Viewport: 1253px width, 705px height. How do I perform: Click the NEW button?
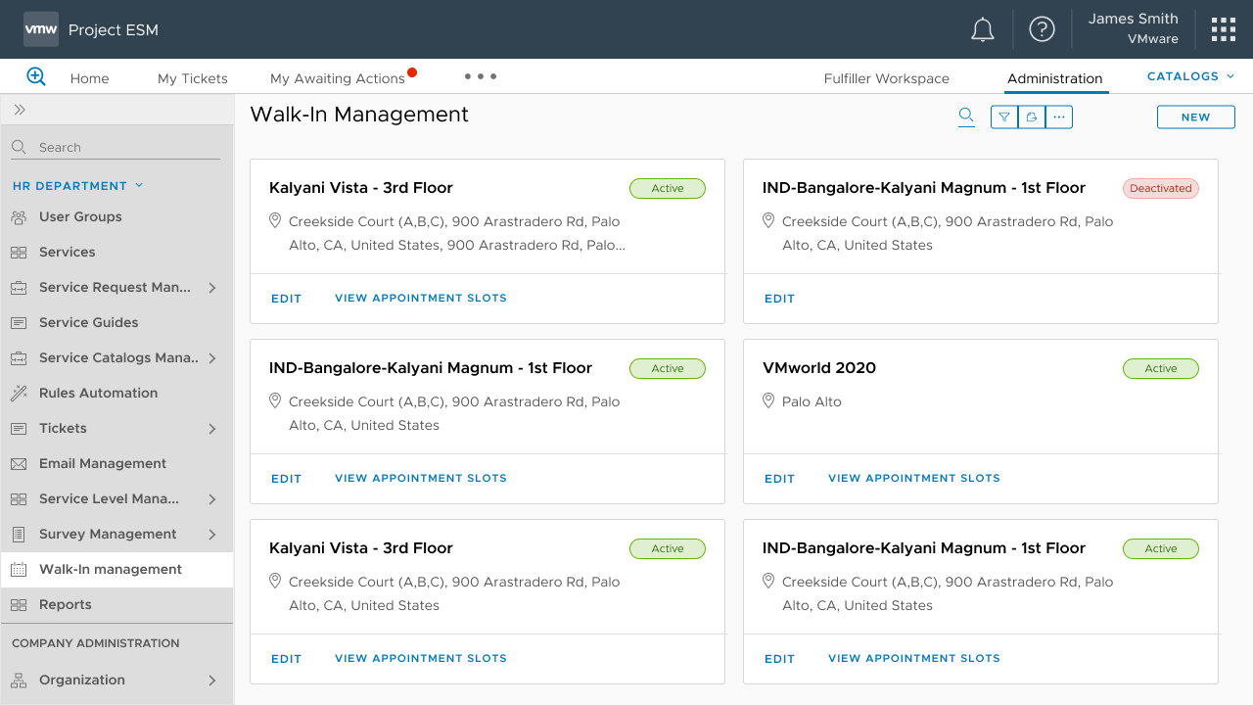[x=1195, y=117]
